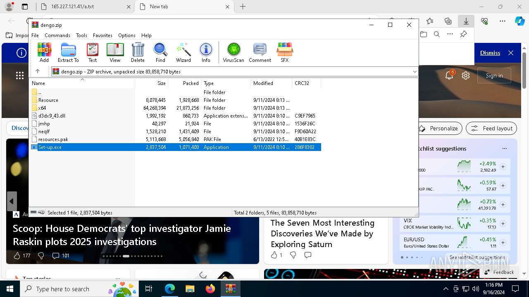Show archive Info
529x297 pixels.
(206, 52)
